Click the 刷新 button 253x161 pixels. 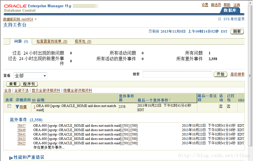(x=237, y=31)
